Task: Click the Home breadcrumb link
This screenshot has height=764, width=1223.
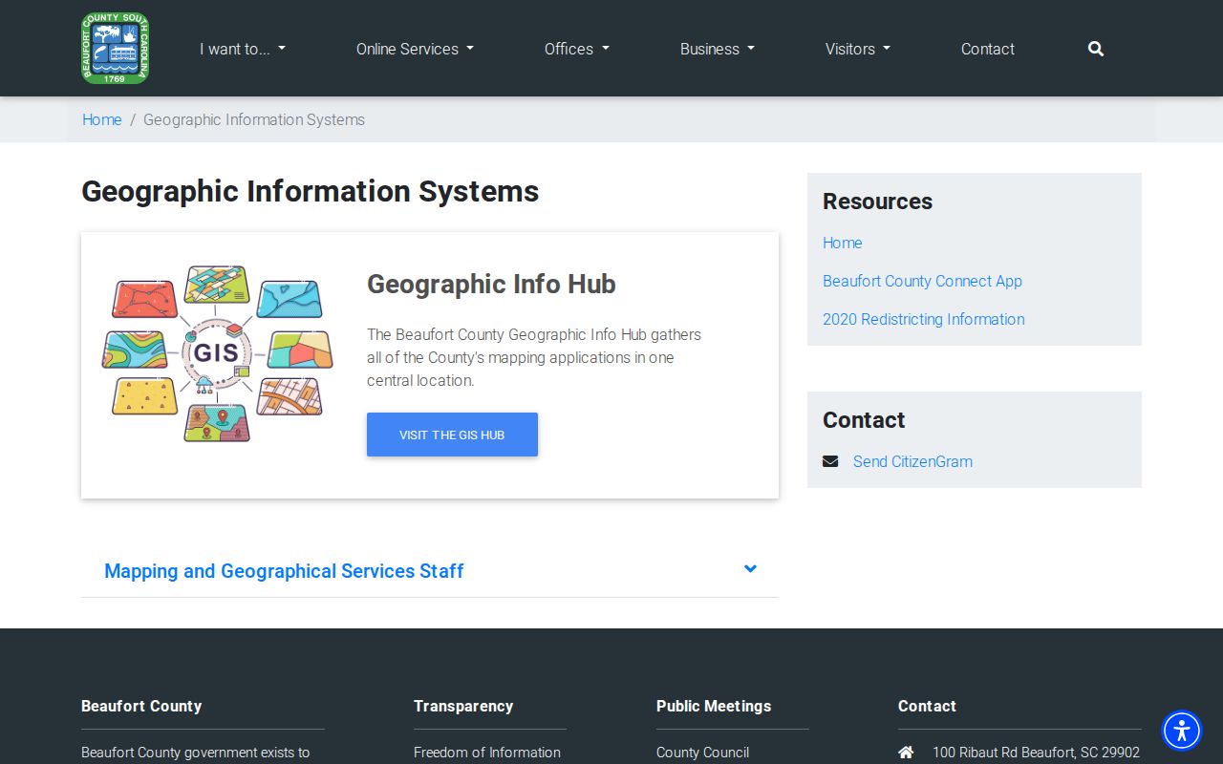Action: tap(102, 119)
